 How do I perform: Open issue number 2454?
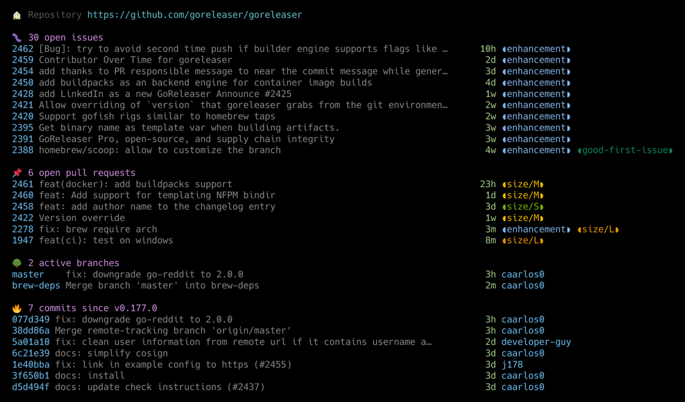pos(23,71)
